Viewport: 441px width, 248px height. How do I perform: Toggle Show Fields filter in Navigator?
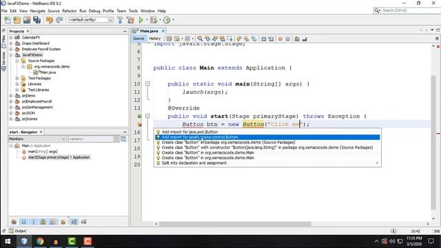pos(23,222)
